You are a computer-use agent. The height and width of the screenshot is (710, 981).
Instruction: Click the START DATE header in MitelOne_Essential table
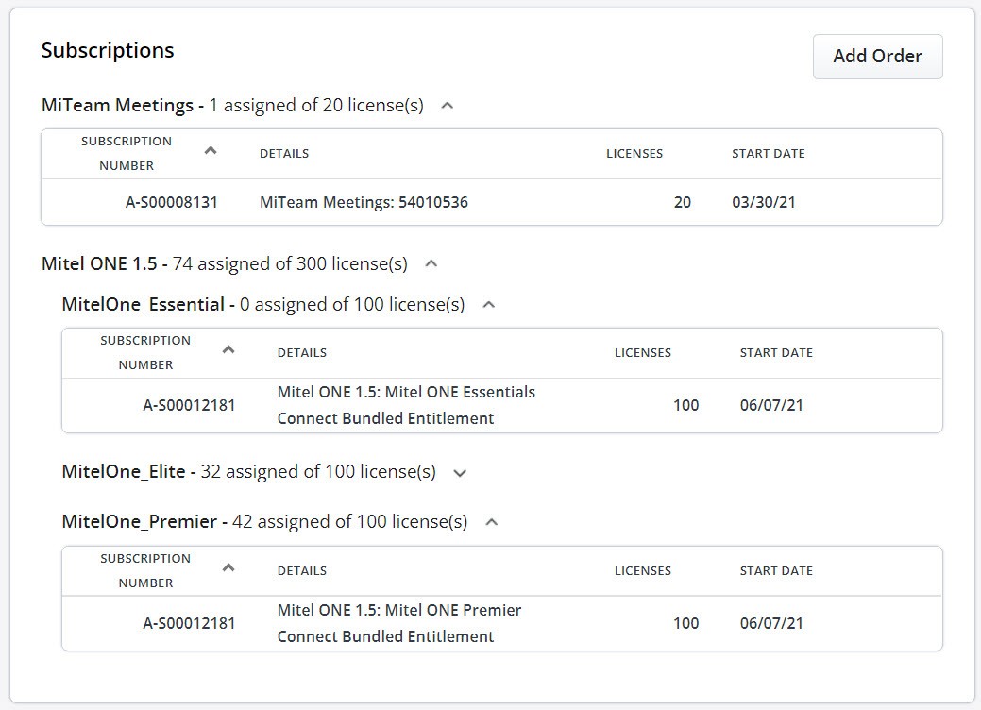click(776, 353)
